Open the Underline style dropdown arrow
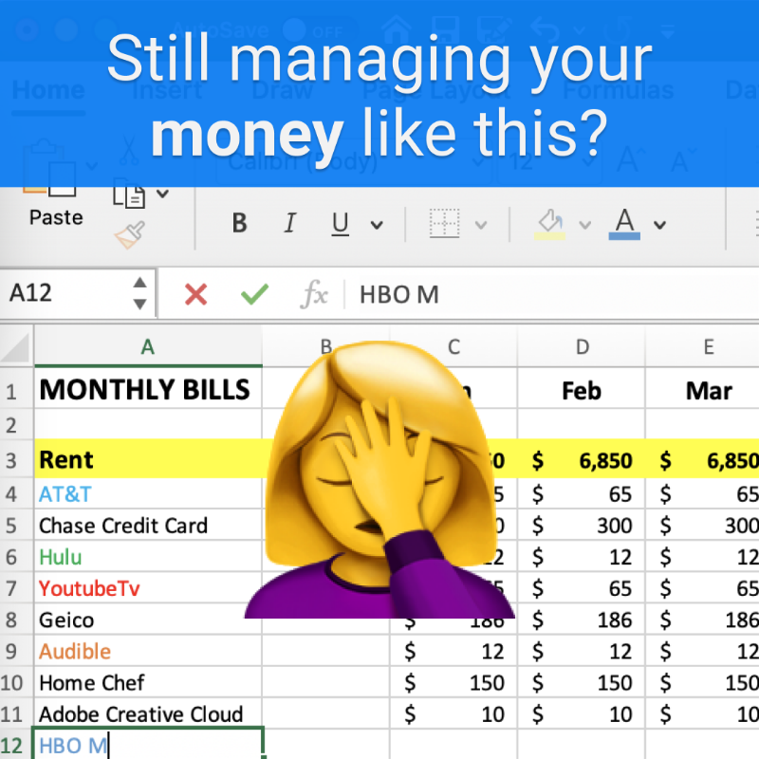This screenshot has width=759, height=759. (x=377, y=225)
